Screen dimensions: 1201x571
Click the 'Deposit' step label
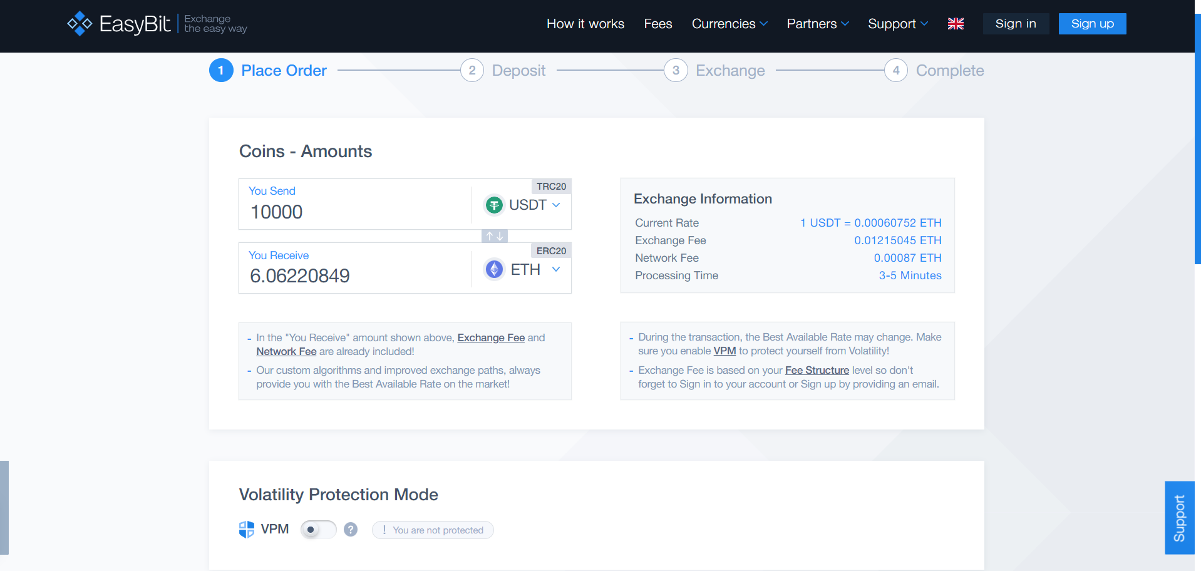[519, 71]
